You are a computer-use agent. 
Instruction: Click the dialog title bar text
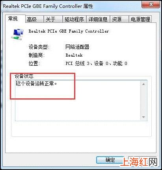[x=48, y=6]
